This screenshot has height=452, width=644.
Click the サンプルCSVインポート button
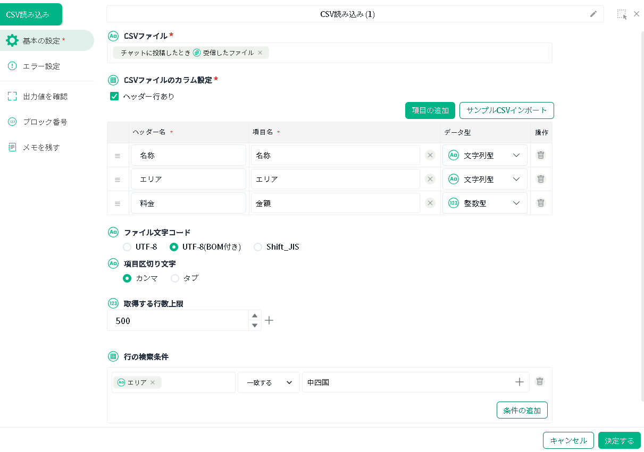(506, 110)
